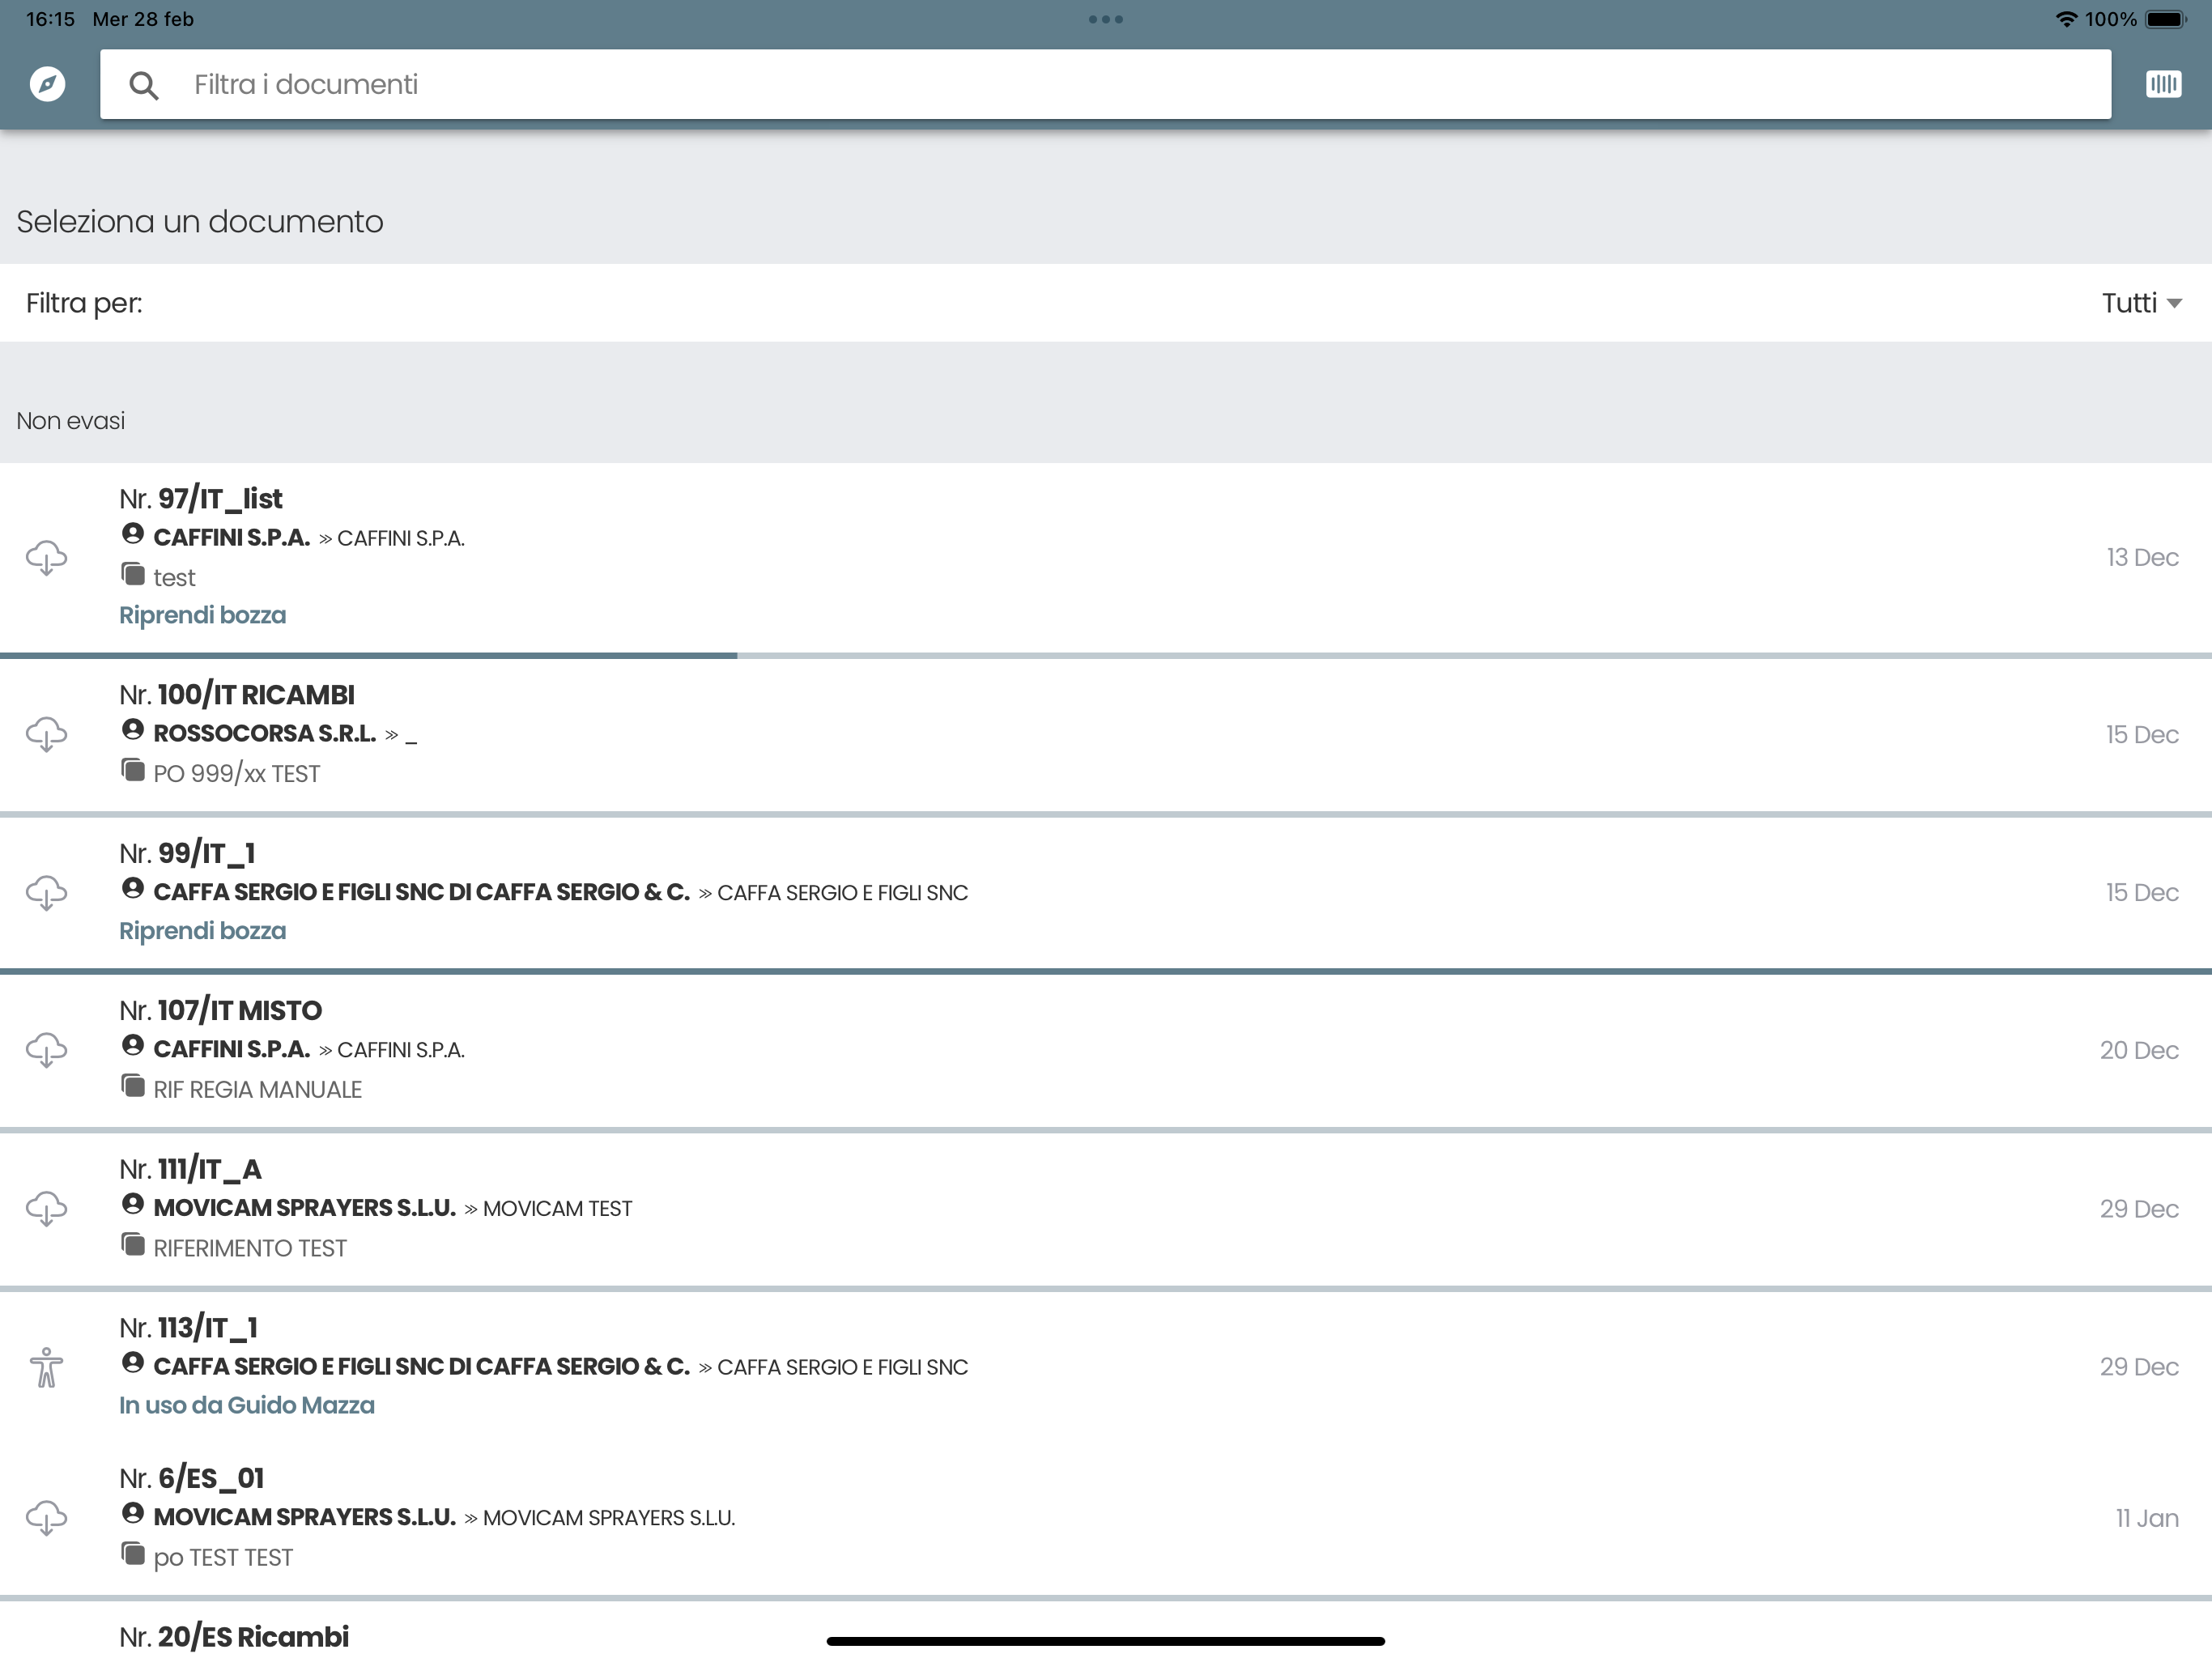Click person icon for document 113/IT_1
Viewport: 2212px width, 1658px height.
click(46, 1367)
